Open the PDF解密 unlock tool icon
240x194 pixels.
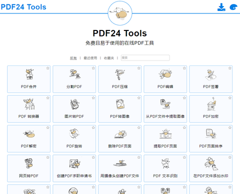click(x=29, y=134)
